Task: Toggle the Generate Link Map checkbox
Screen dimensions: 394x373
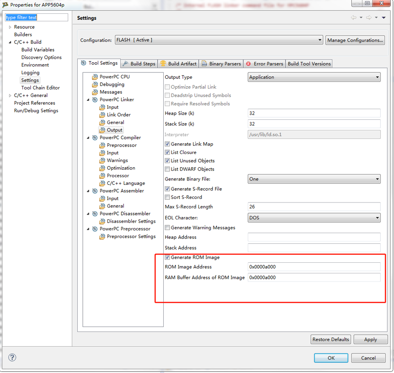Action: coord(167,144)
